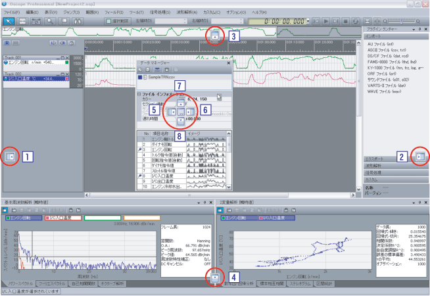Select the AU ファイル import entry
The height and width of the screenshot is (296, 430).
tap(381, 44)
